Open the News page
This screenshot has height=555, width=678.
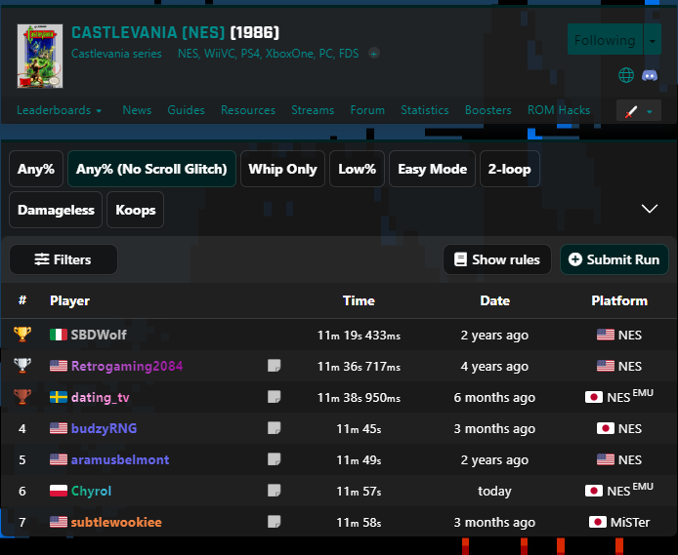coord(137,110)
